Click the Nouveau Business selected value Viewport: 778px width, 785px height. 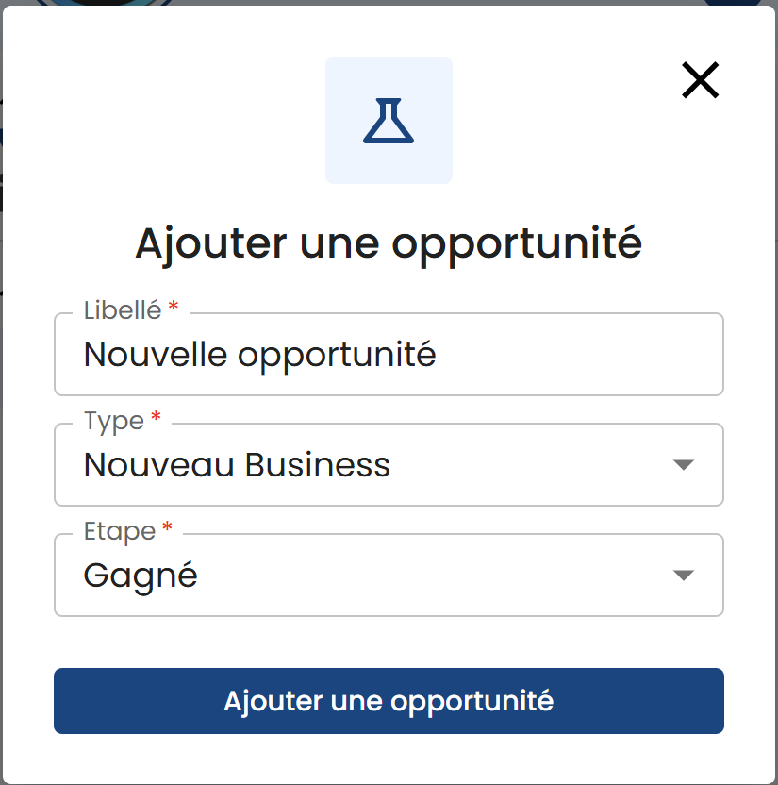(x=237, y=464)
